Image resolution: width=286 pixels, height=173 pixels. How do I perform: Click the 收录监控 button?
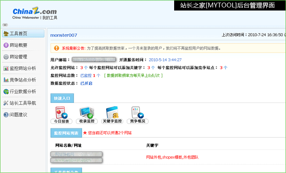click(x=87, y=121)
